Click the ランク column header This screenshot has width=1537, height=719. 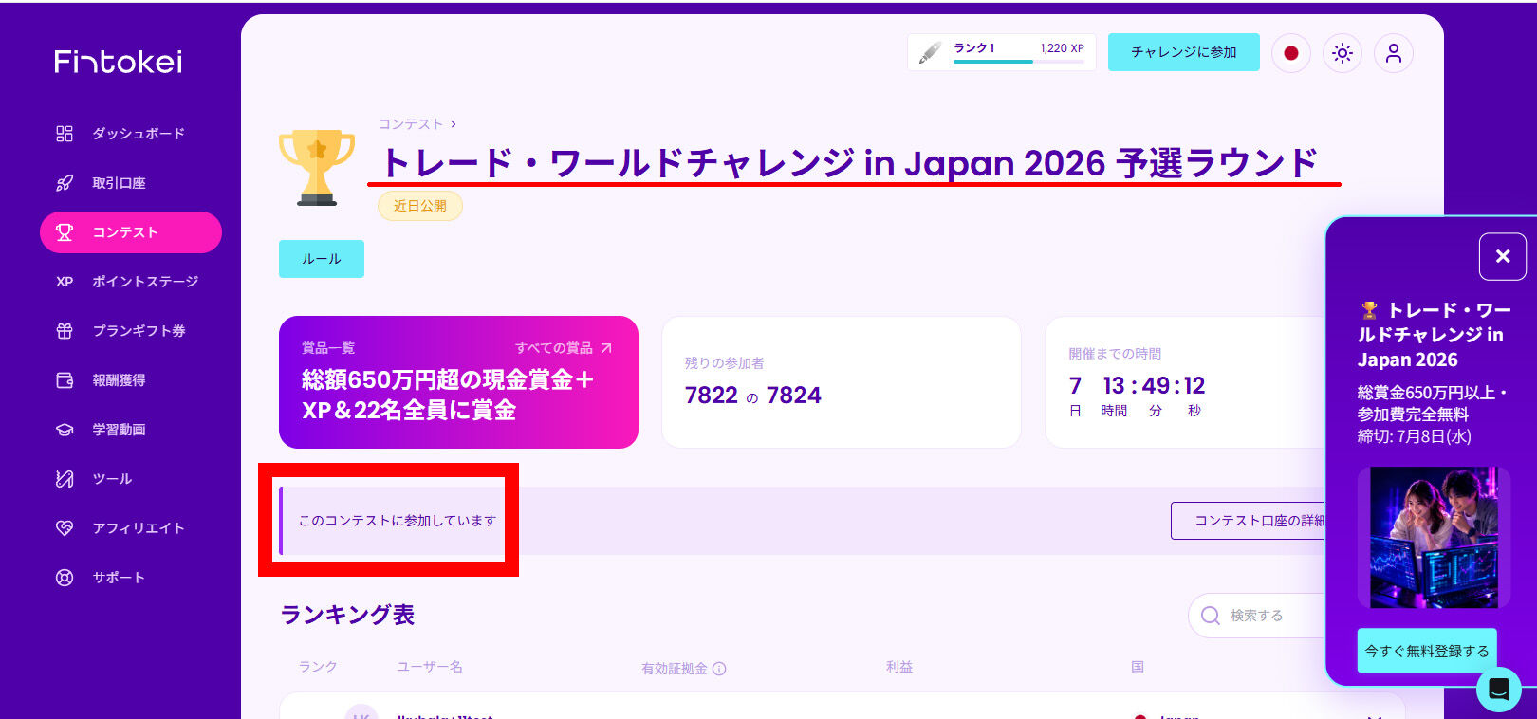coord(318,667)
